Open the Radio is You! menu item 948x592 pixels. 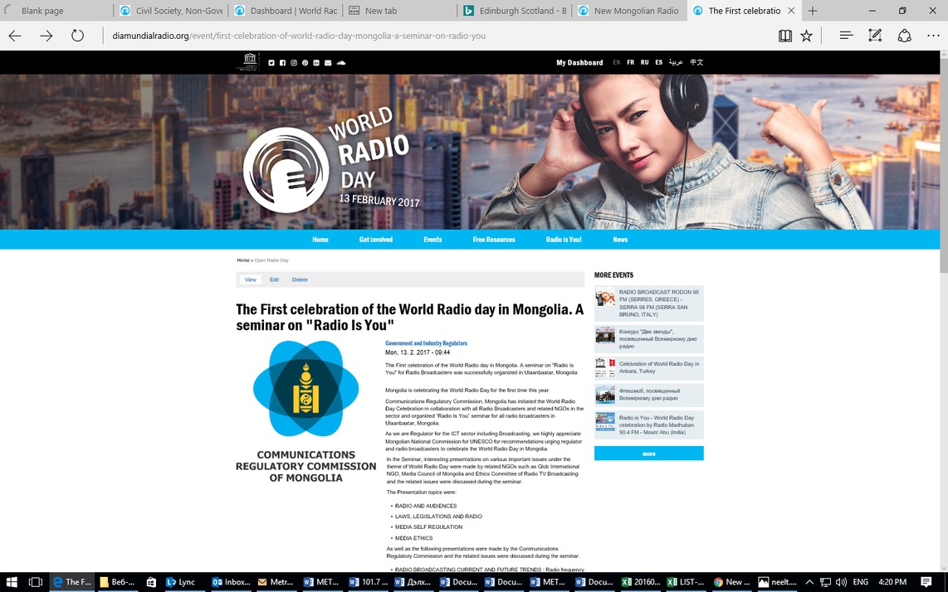click(x=564, y=240)
